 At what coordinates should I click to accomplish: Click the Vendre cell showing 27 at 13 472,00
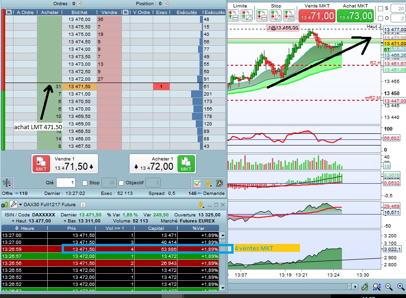pos(109,79)
